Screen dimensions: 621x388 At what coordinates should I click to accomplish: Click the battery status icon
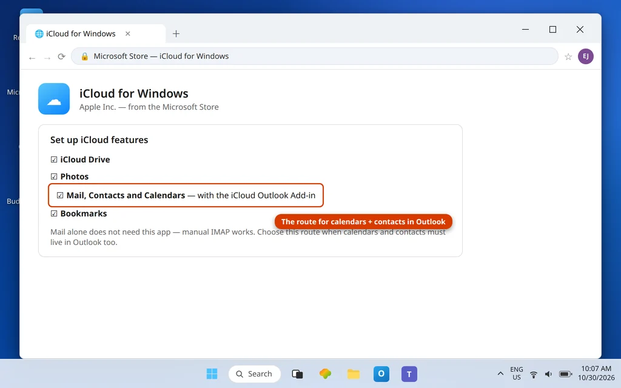pyautogui.click(x=565, y=374)
